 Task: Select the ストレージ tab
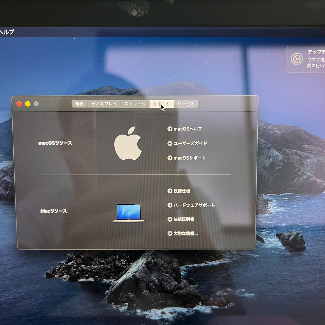coord(135,104)
